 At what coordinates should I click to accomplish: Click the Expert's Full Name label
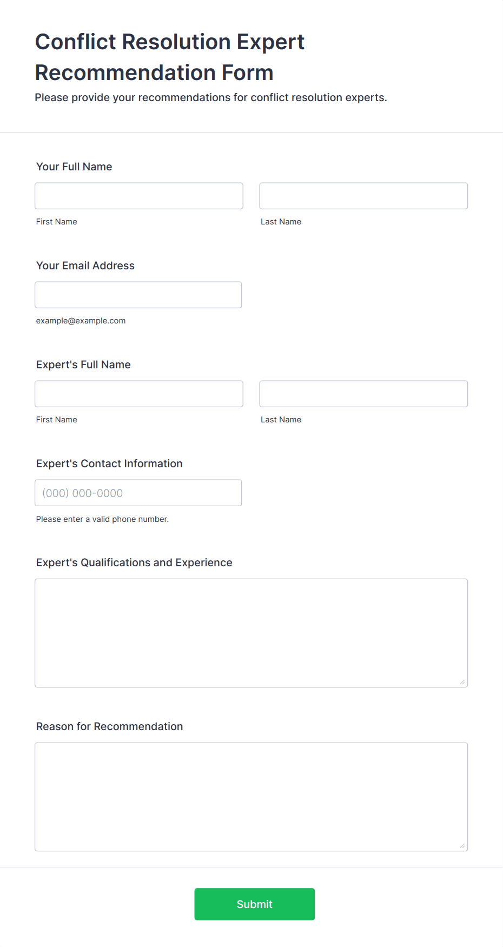click(83, 365)
